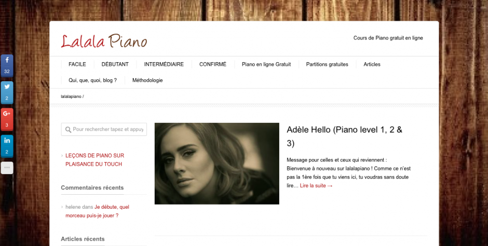Image resolution: width=488 pixels, height=246 pixels.
Task: Open the Partitions gratuites page
Action: click(x=327, y=64)
